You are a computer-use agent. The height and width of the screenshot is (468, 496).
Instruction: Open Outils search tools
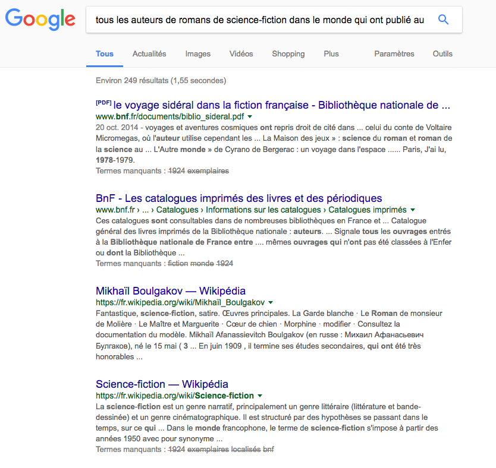[442, 53]
